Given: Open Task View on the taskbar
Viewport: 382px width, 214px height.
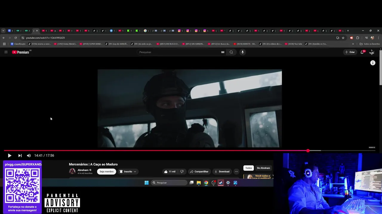Looking at the screenshot, I should (192, 182).
